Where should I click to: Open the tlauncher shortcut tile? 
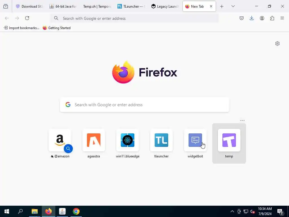point(161,144)
